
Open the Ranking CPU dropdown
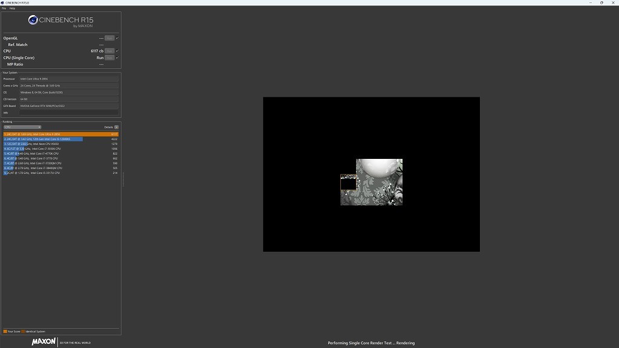22,127
